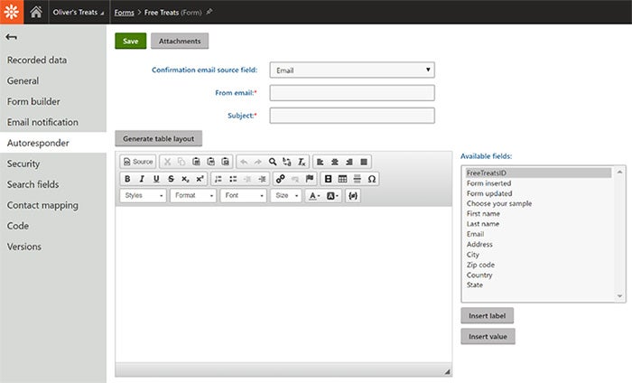Toggle bold formatting in editor
This screenshot has width=632, height=383.
coord(127,179)
